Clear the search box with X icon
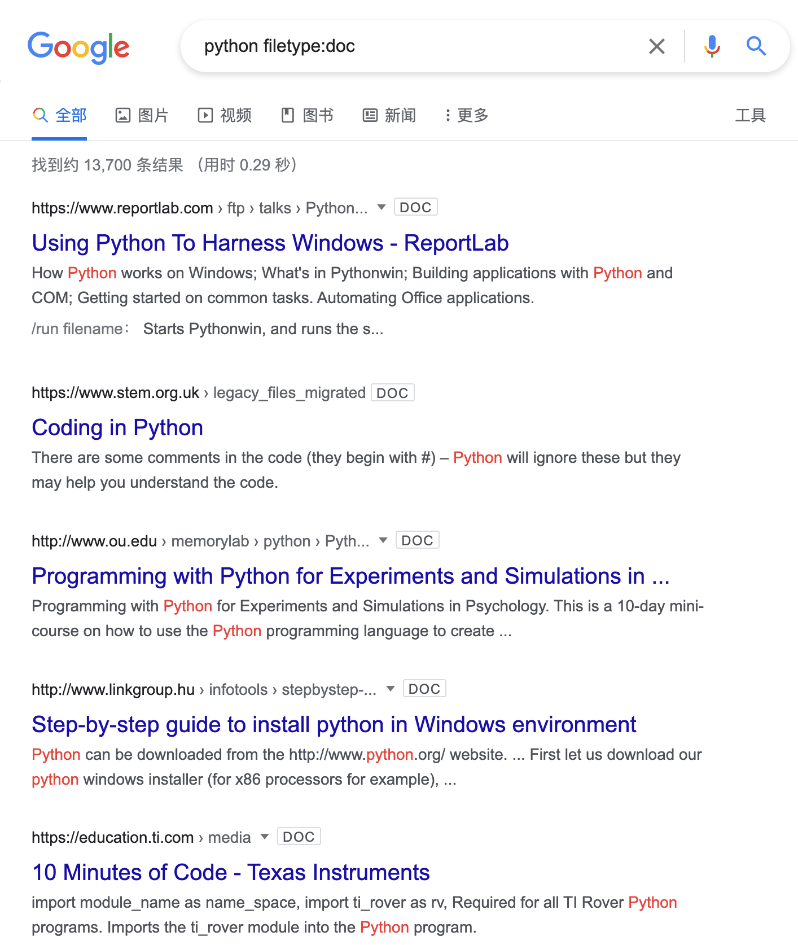 click(x=656, y=46)
